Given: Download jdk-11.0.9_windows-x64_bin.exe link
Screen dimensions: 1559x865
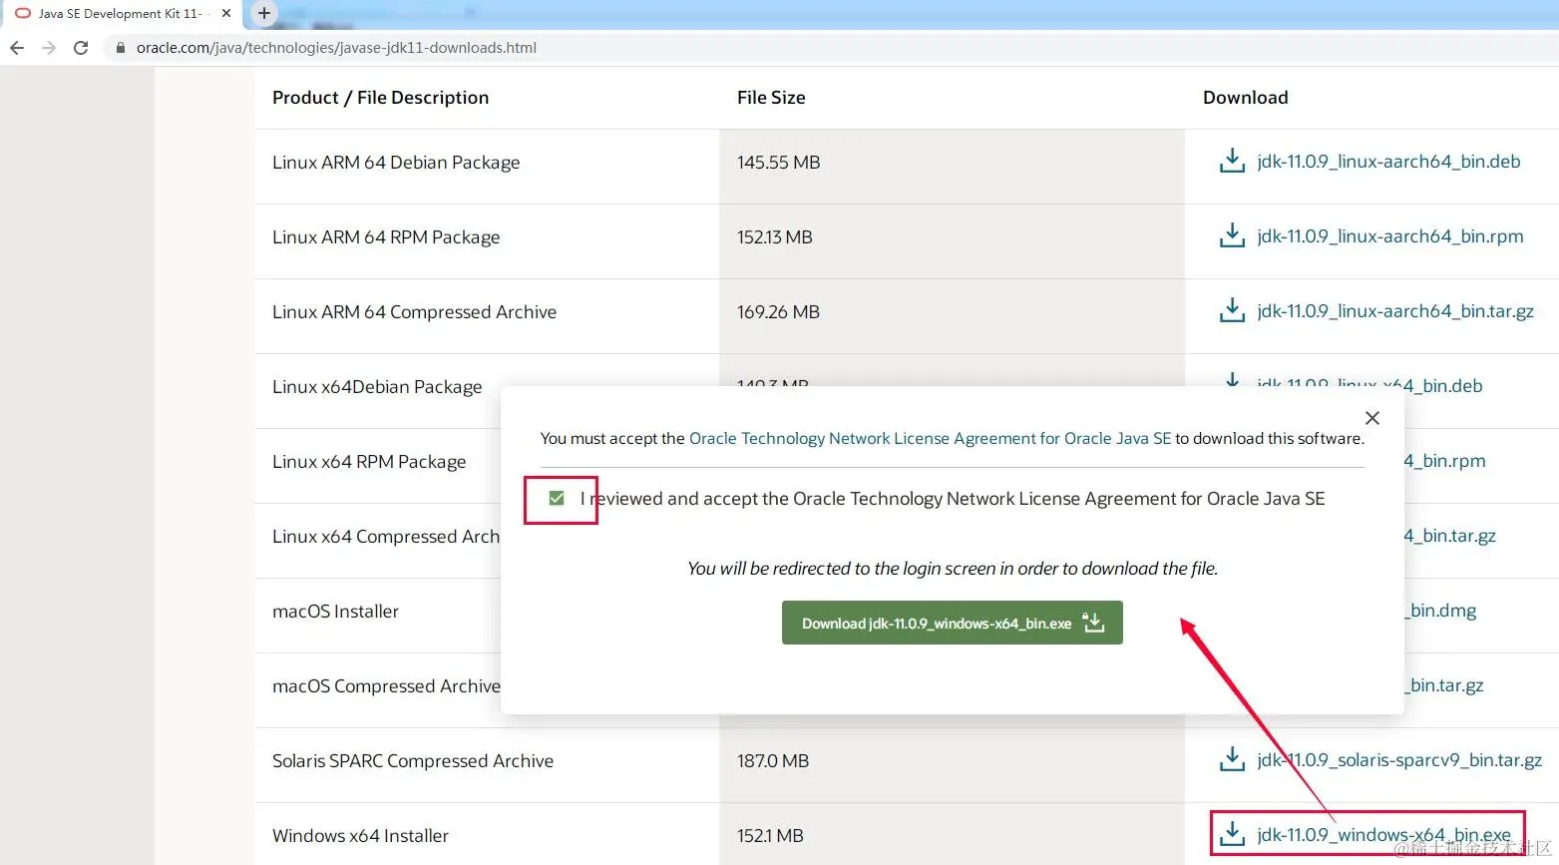Looking at the screenshot, I should coord(1383,835).
